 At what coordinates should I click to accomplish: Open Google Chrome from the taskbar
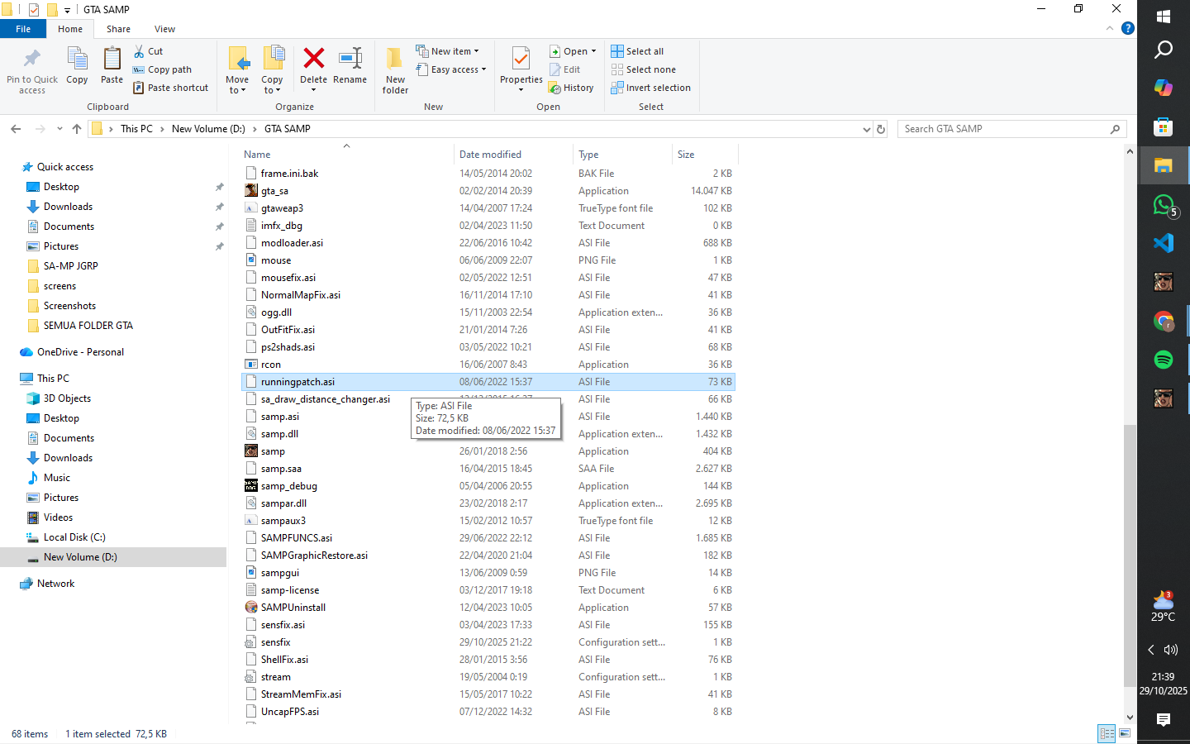click(1164, 321)
